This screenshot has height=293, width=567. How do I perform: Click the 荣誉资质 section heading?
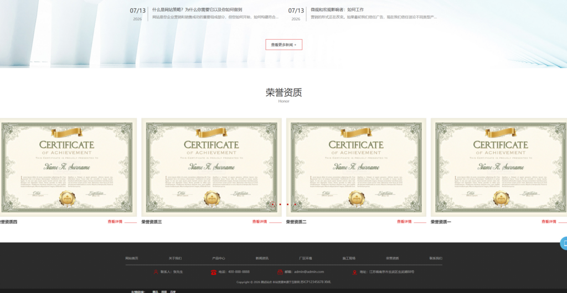point(284,92)
